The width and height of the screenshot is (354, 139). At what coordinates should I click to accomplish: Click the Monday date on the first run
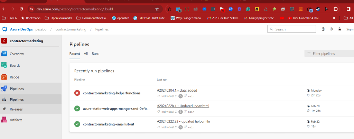tap(316, 91)
